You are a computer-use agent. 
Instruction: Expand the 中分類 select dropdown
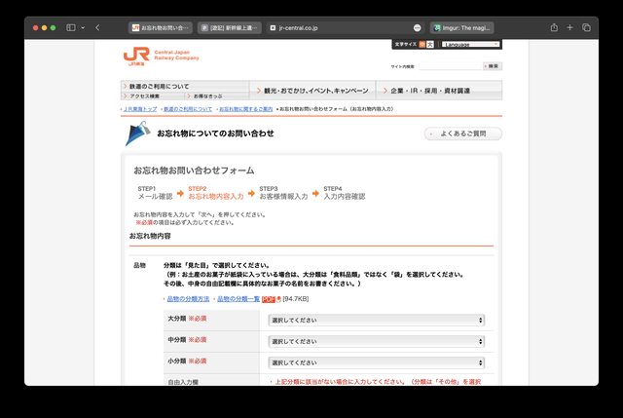point(377,341)
